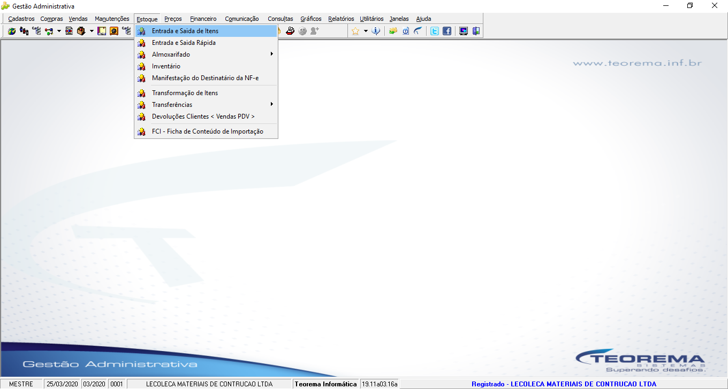
Task: Open the Comunicação menu
Action: point(242,19)
